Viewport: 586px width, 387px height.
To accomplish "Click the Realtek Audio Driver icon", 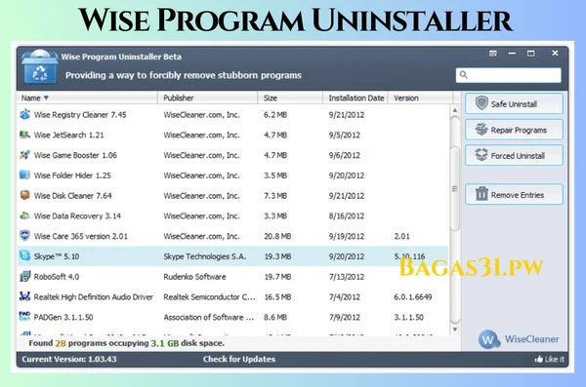I will [24, 296].
